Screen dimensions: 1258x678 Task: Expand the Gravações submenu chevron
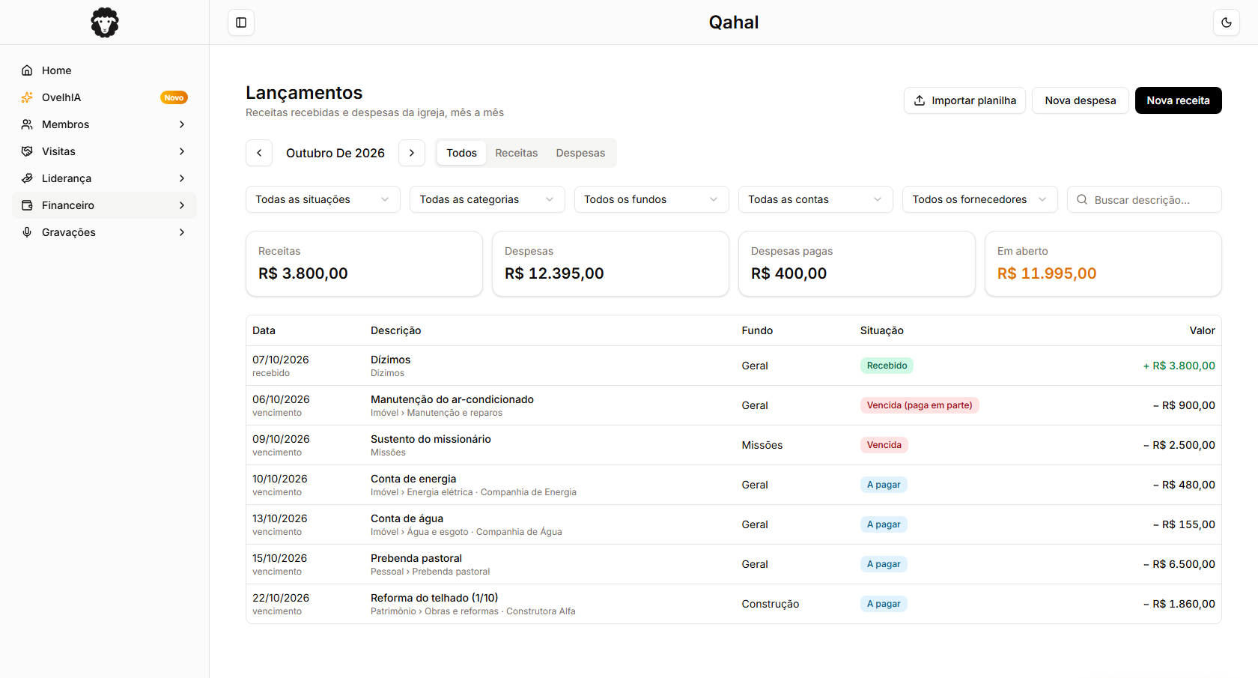182,232
